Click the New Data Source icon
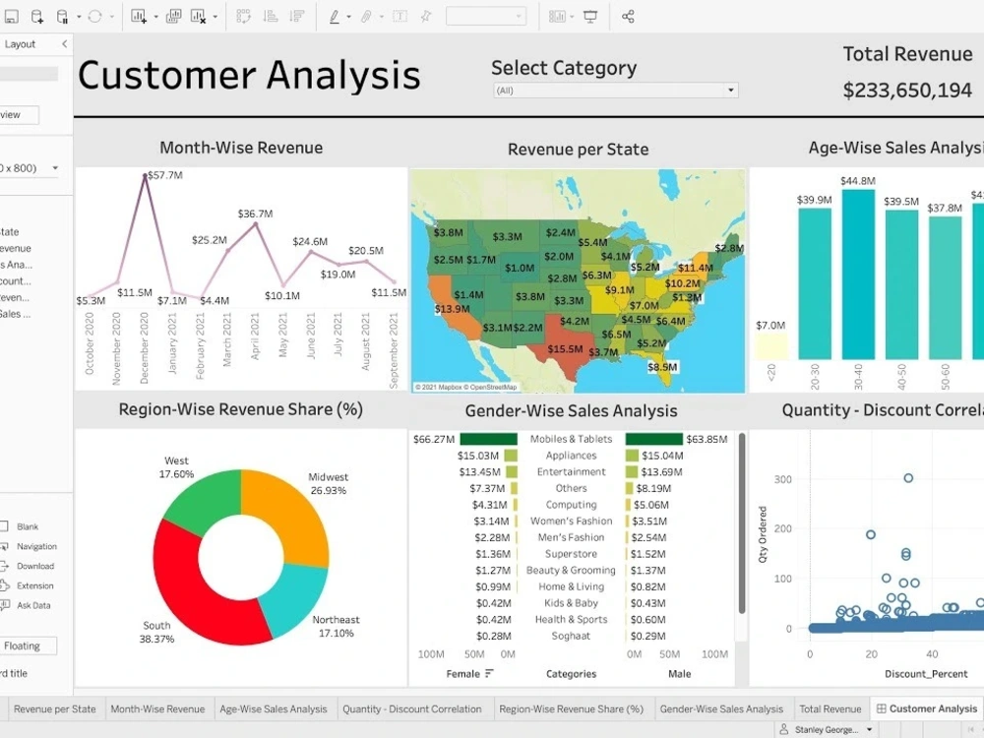Viewport: 984px width, 738px height. click(36, 15)
